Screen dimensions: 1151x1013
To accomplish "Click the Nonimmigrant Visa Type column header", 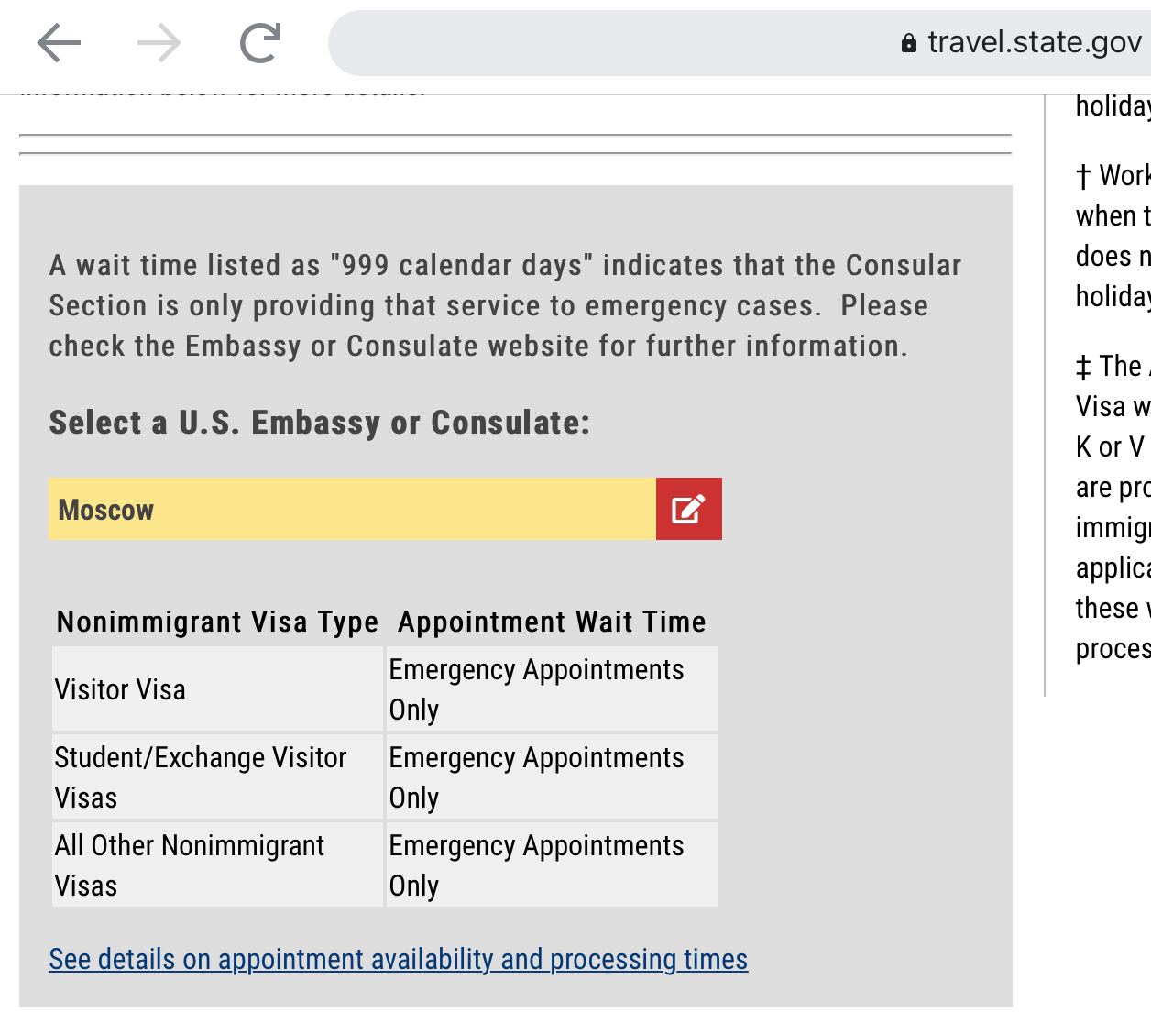I will pos(217,622).
